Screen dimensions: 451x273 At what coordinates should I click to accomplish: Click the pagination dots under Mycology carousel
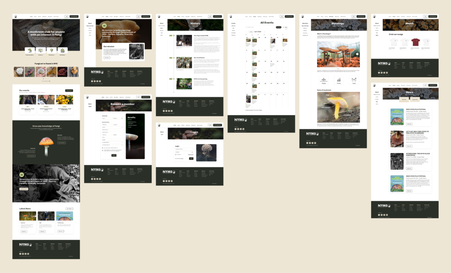click(339, 69)
